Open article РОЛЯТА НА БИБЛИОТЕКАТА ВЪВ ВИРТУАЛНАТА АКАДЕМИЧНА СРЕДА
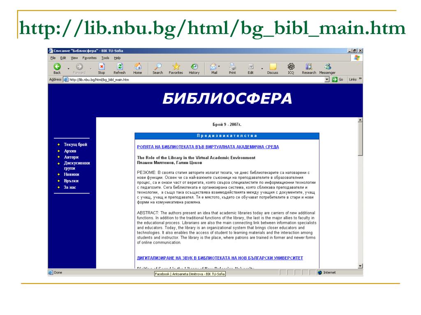 point(208,147)
